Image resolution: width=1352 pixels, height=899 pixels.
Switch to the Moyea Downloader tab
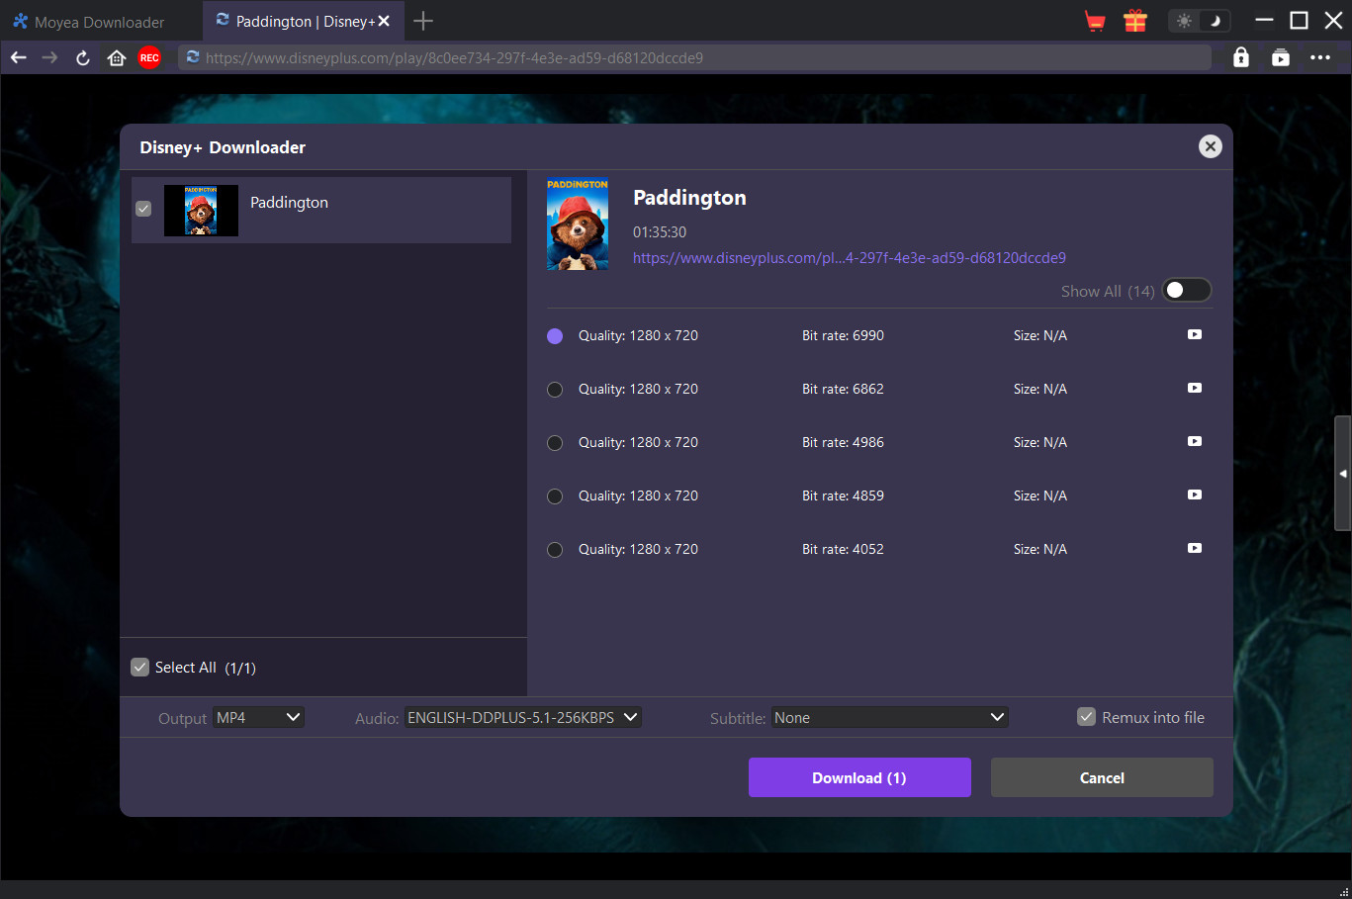pos(99,22)
